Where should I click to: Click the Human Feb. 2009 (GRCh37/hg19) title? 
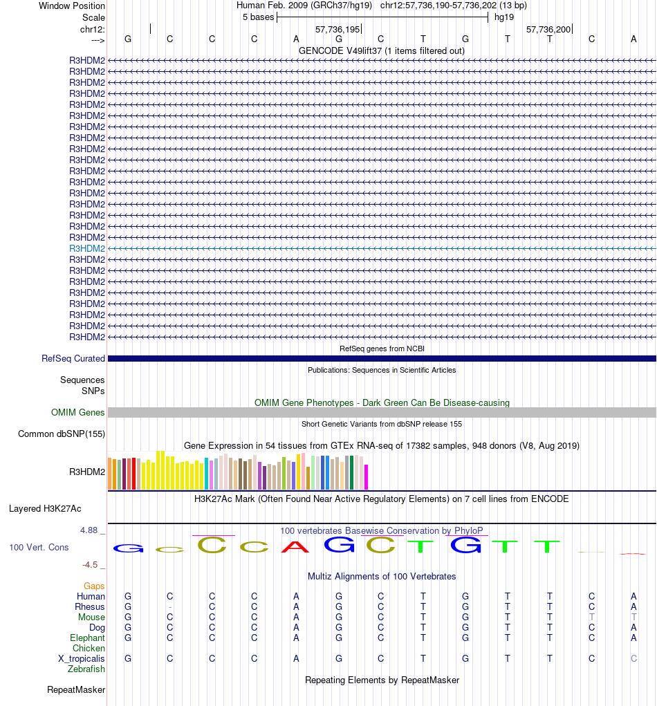(304, 6)
